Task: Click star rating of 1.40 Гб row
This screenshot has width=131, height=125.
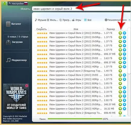Action: point(42,71)
